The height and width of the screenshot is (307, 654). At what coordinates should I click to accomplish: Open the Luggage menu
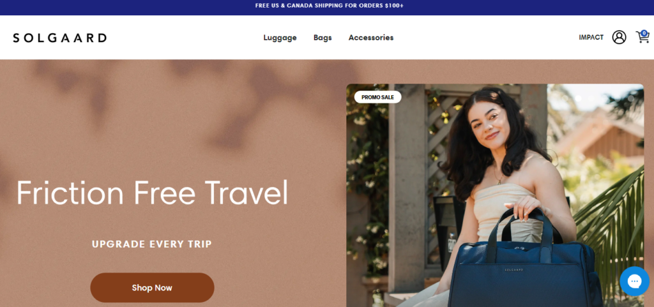click(280, 38)
